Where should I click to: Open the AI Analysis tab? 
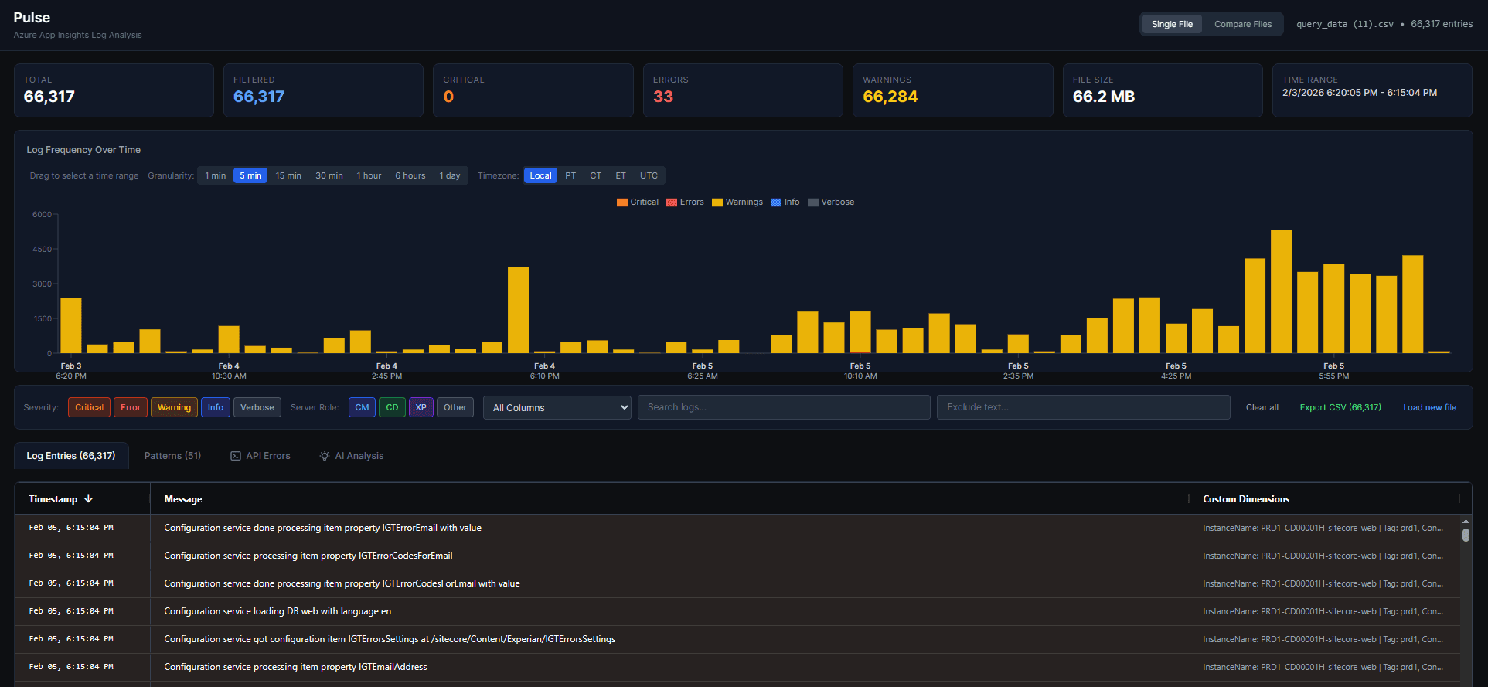click(352, 456)
